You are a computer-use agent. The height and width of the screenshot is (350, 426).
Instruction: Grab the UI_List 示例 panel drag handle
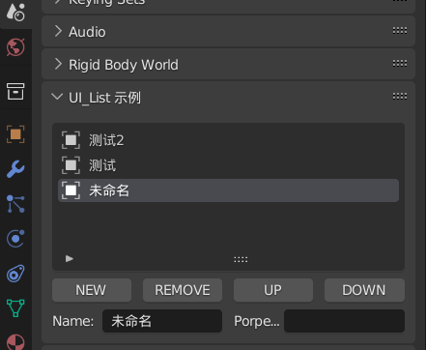pyautogui.click(x=400, y=96)
